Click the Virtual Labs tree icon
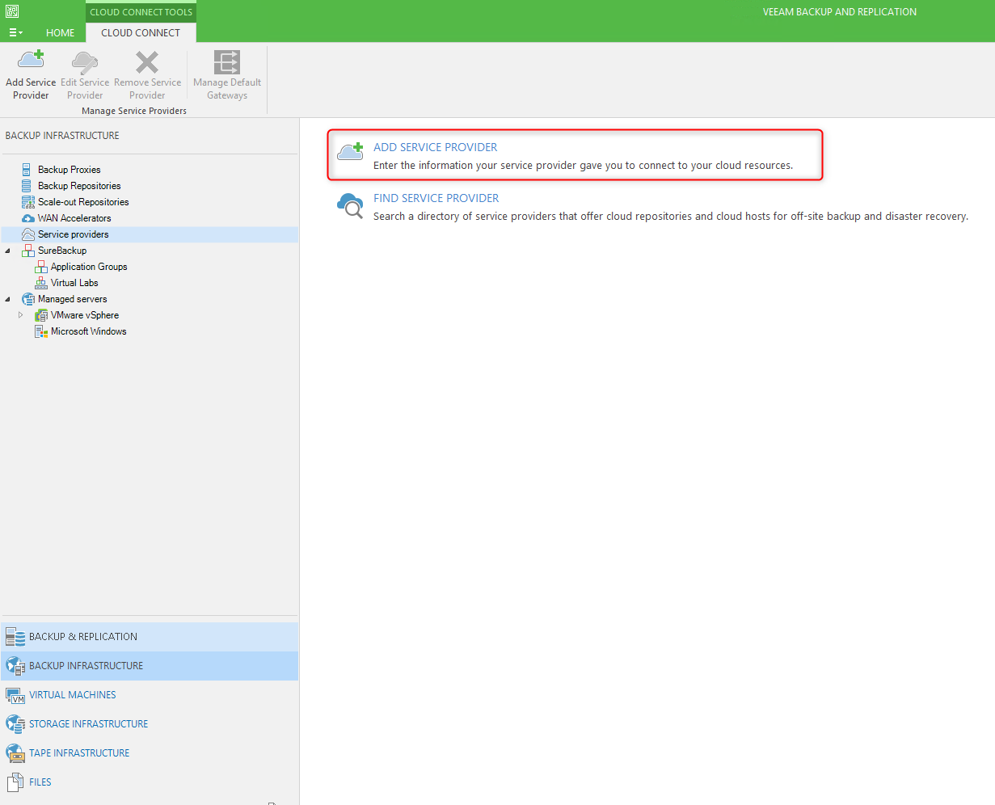The image size is (995, 805). click(x=41, y=283)
